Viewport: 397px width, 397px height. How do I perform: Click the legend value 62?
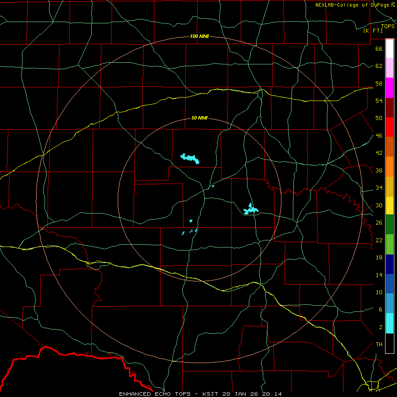[x=379, y=66]
